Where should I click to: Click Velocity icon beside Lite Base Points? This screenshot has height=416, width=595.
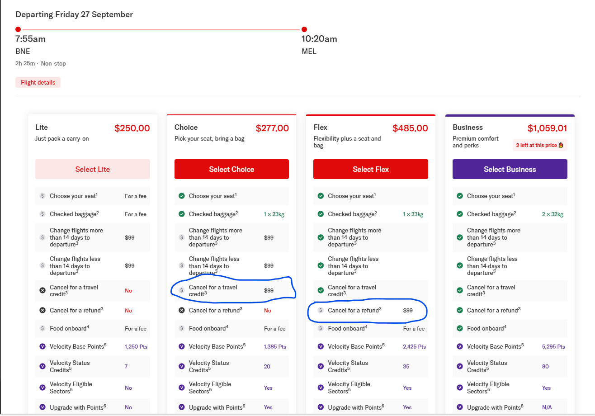coord(42,346)
